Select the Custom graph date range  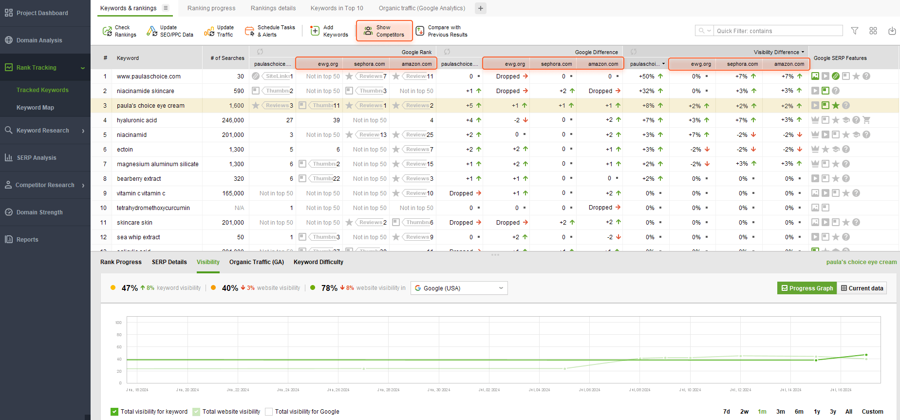(x=873, y=412)
